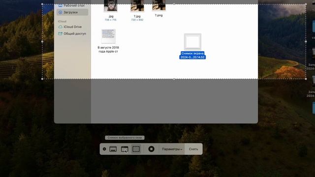
Task: Click the left-middle selection edge handle
Action: coord(42,41)
